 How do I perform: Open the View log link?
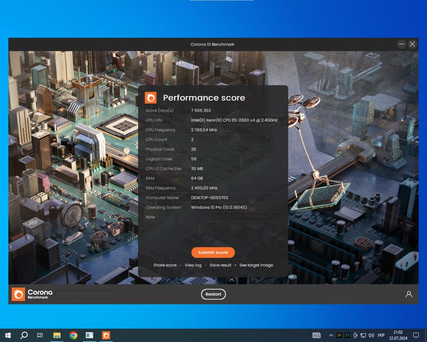coord(193,265)
